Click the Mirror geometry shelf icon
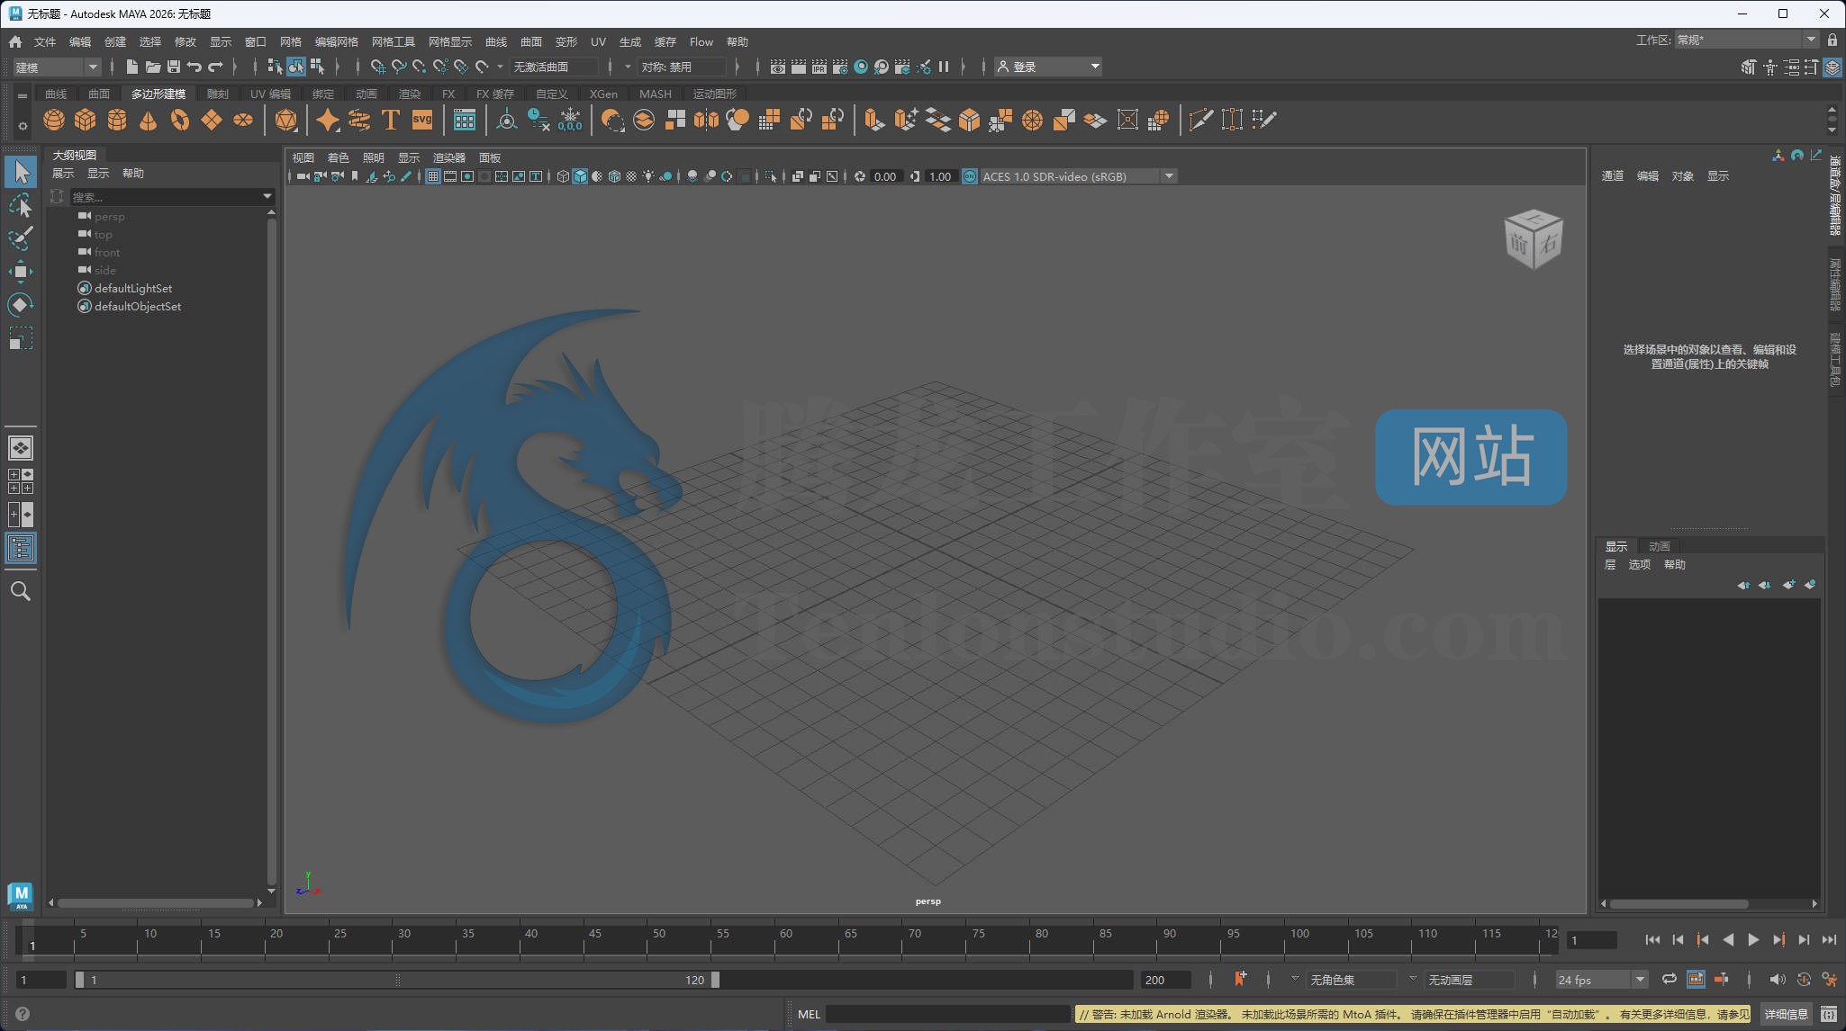 click(x=707, y=120)
